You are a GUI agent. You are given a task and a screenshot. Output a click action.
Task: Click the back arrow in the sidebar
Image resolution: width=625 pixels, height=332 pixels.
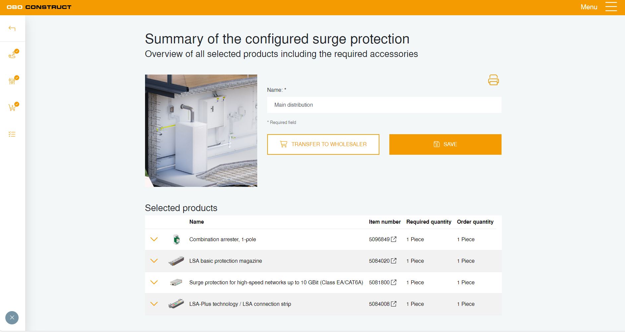(12, 28)
